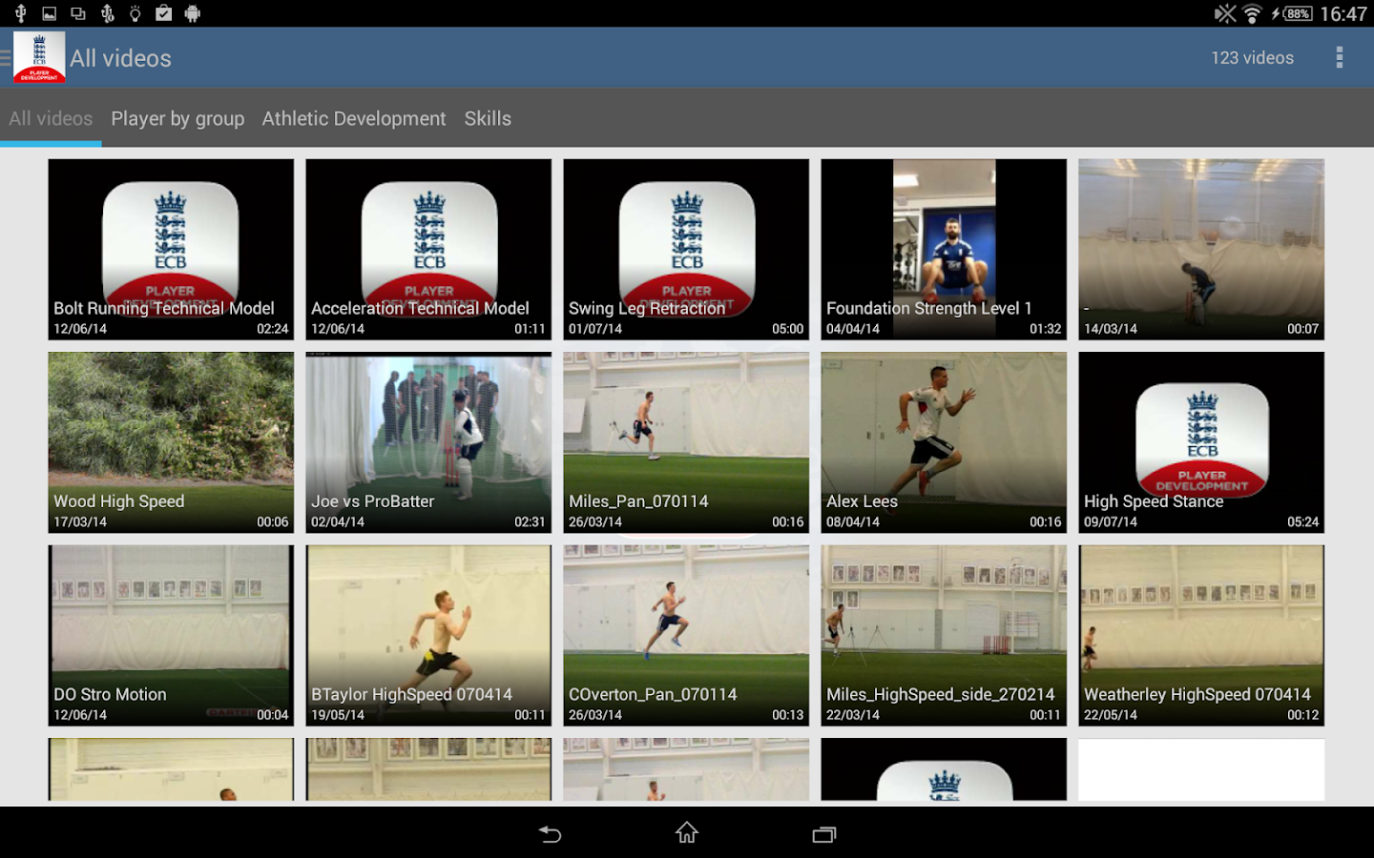Tap the Android debug notification icon
This screenshot has height=858, width=1374.
[x=192, y=13]
